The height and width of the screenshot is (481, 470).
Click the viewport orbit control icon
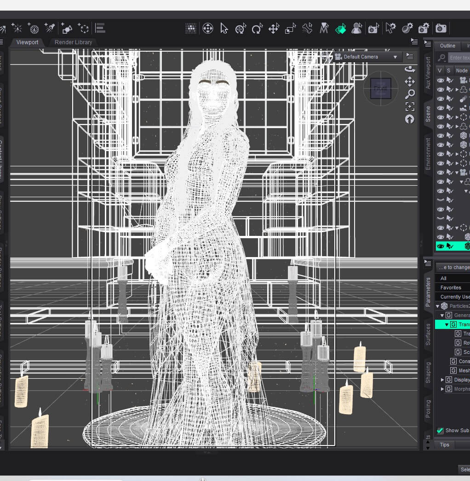click(x=410, y=69)
